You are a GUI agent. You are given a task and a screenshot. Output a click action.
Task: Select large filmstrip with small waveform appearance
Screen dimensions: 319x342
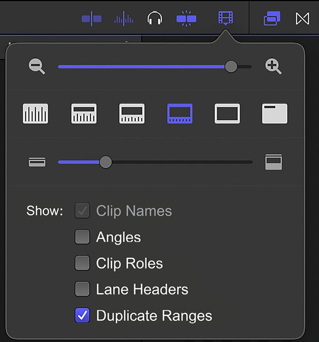click(x=180, y=113)
